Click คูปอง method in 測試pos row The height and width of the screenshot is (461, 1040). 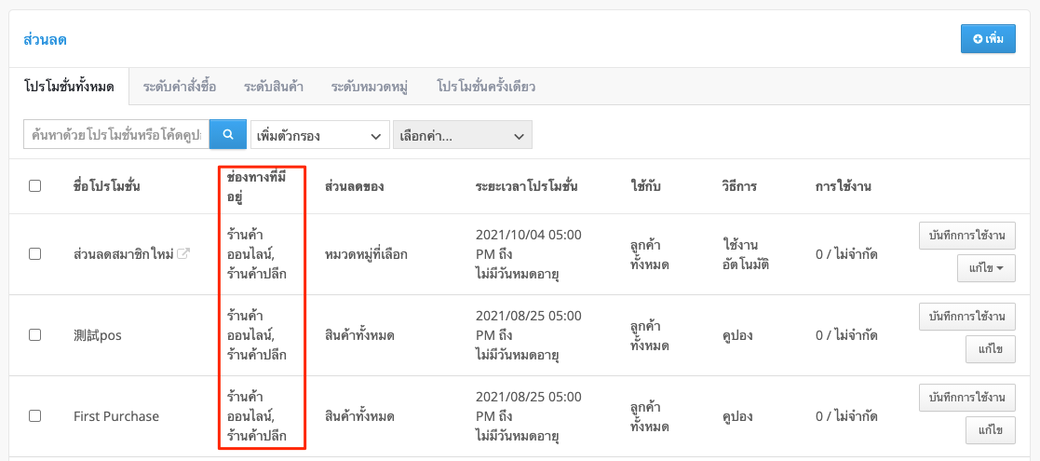(x=739, y=335)
